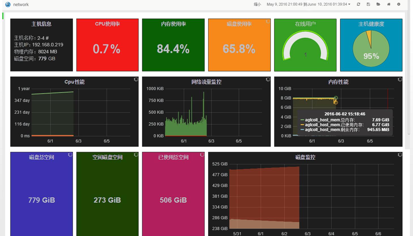Click loading spinner on 磁盘监控 panel
The image size is (413, 236).
click(400, 155)
